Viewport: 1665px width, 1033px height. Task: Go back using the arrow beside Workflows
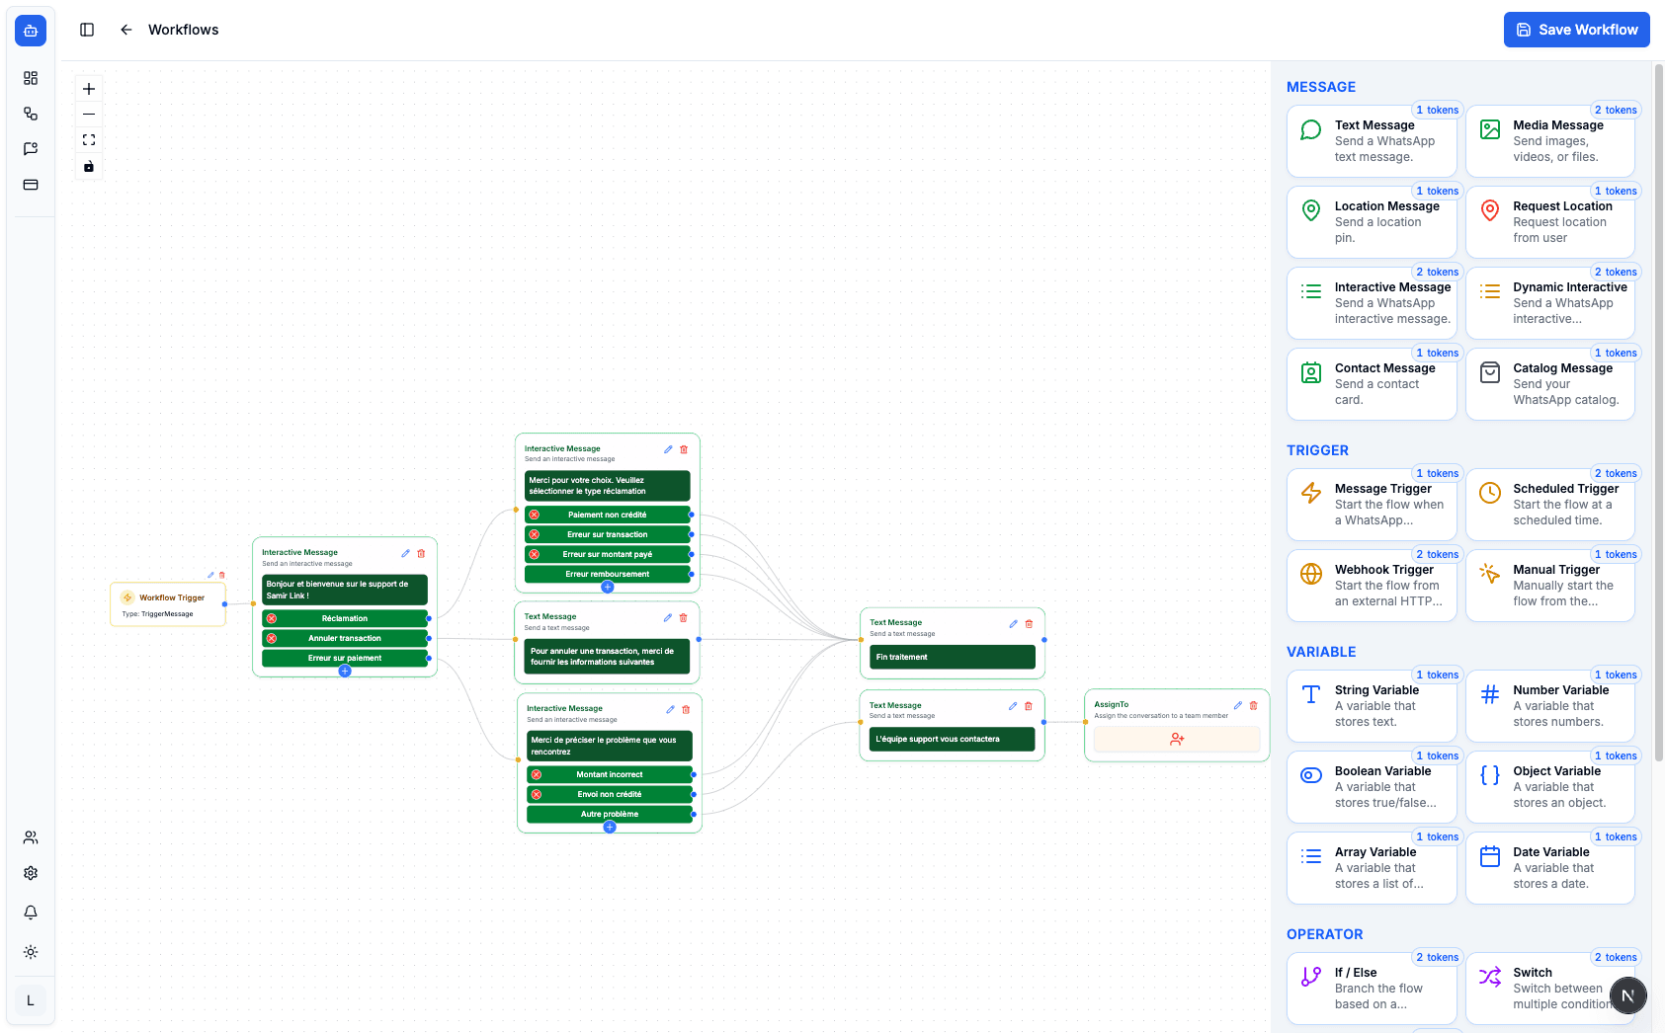(x=126, y=30)
